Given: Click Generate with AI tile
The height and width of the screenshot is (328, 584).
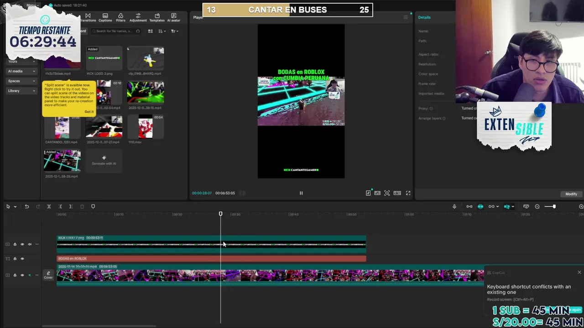Looking at the screenshot, I should 104,160.
